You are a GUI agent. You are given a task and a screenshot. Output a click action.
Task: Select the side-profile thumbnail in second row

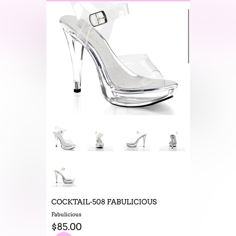(x=64, y=175)
